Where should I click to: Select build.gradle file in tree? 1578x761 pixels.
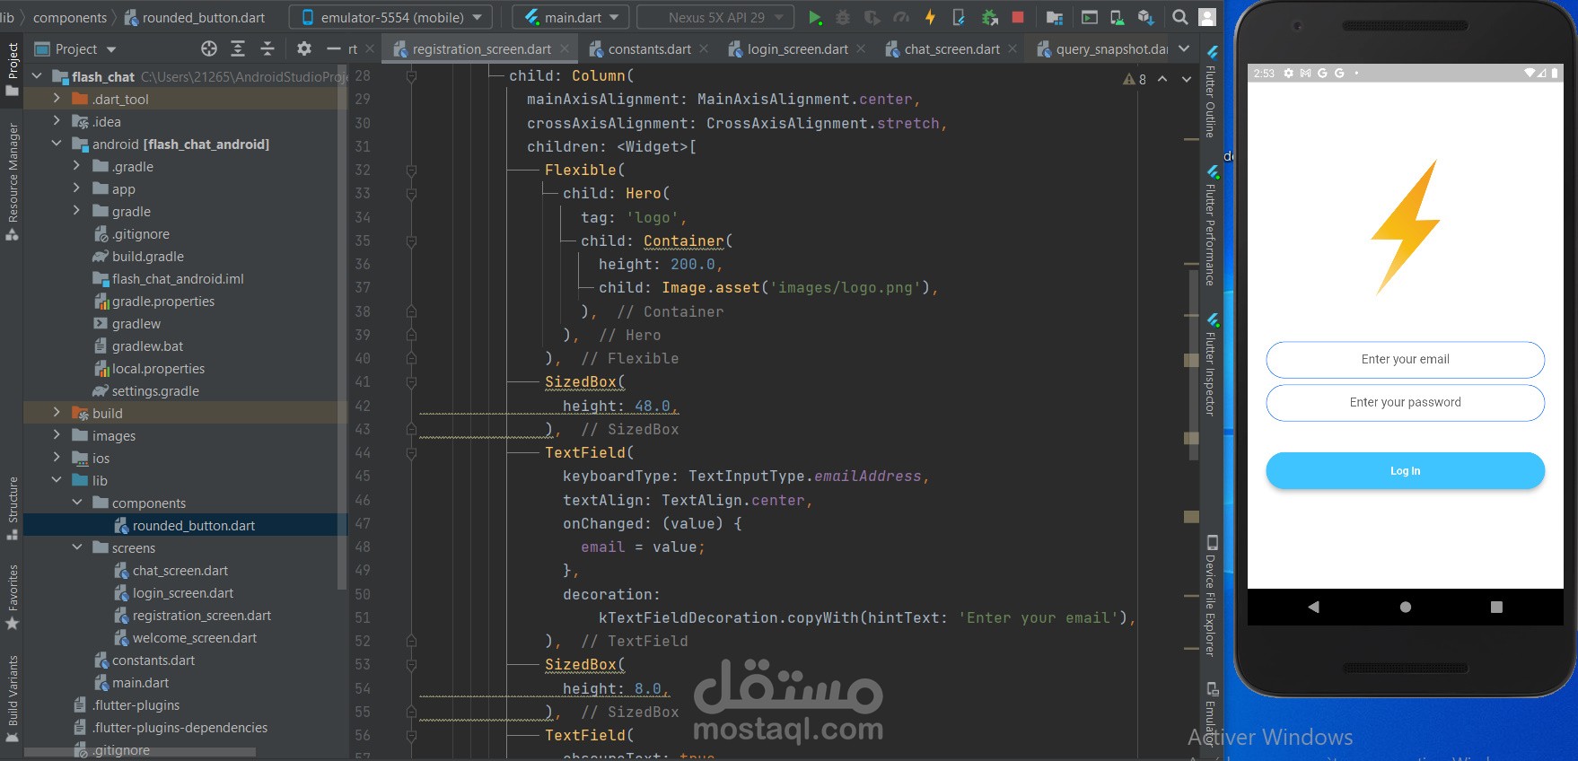coord(138,256)
